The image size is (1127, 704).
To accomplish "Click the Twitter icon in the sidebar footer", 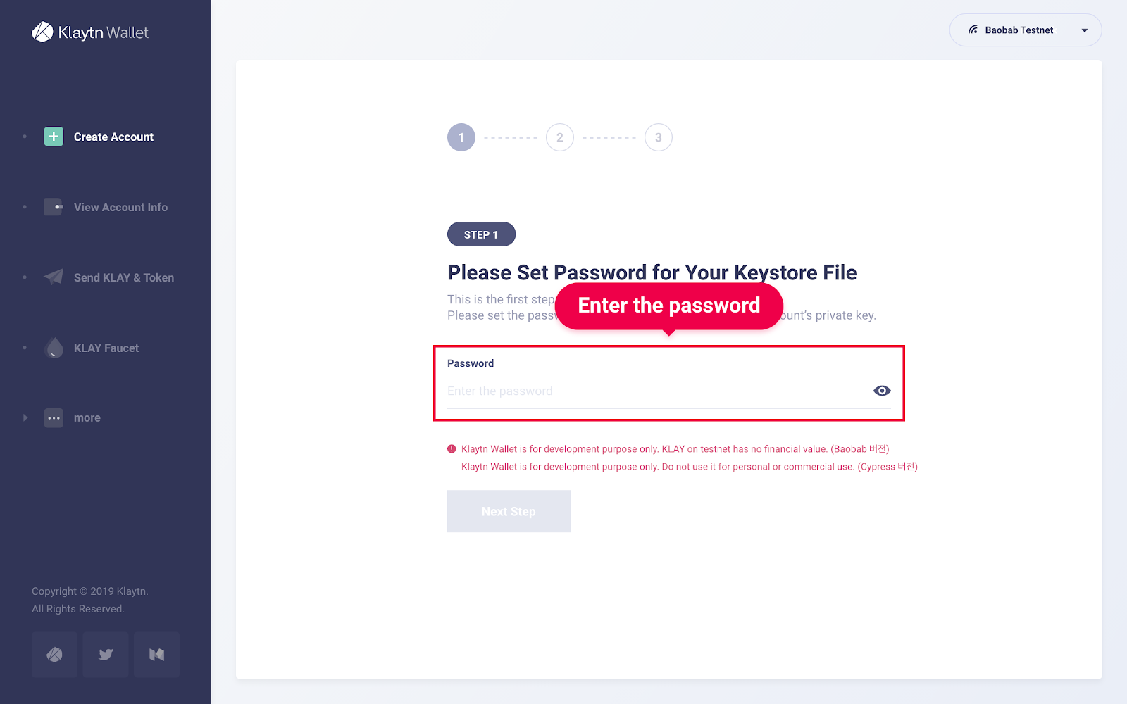I will click(105, 654).
